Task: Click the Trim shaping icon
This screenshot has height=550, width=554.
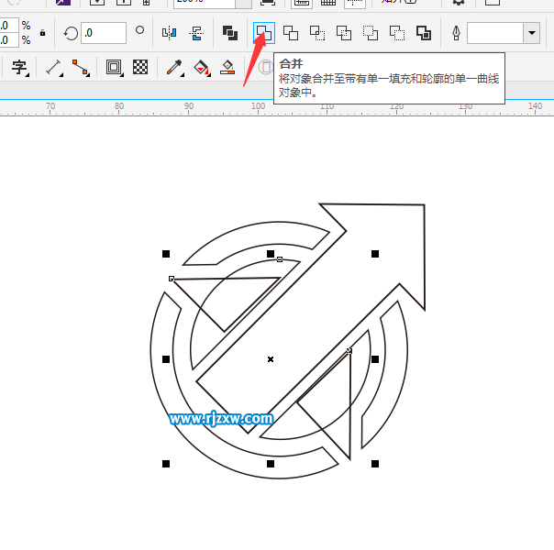Action: [x=291, y=33]
